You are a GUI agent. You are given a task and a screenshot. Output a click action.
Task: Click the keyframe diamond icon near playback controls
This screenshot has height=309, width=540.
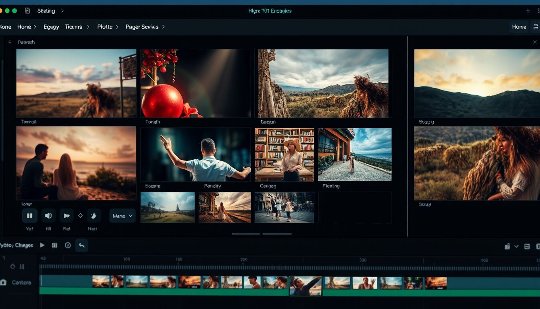[80, 216]
